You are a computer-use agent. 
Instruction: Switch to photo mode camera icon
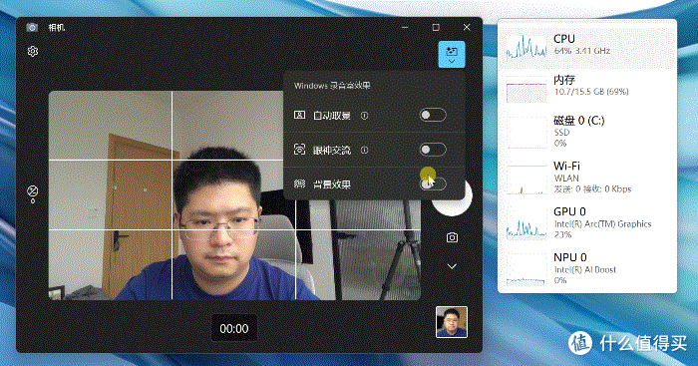tap(452, 237)
